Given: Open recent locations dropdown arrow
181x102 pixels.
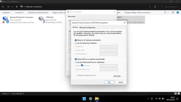Looking at the screenshot, I should click(x=12, y=7).
